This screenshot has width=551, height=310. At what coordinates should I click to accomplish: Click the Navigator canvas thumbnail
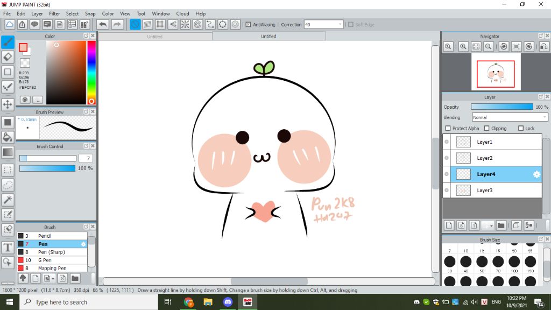[496, 72]
